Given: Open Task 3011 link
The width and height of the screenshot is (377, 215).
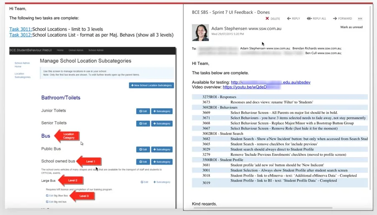Looking at the screenshot, I should [x=20, y=29].
